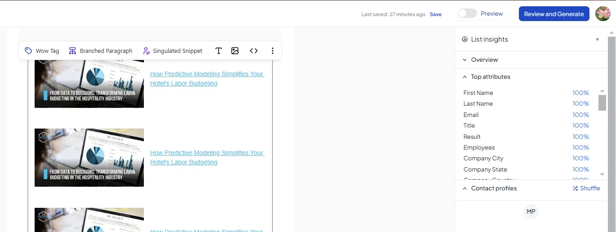Insert an image via toolbar icon

click(x=235, y=51)
